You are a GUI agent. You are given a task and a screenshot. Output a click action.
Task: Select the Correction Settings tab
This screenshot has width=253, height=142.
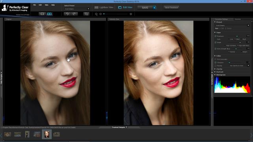(x=221, y=19)
